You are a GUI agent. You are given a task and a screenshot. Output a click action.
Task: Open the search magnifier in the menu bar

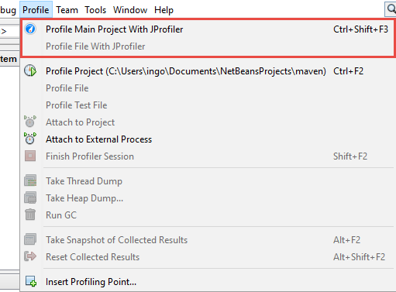[x=391, y=9]
